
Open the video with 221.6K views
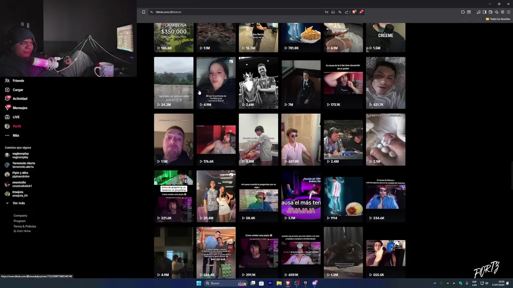click(x=174, y=196)
